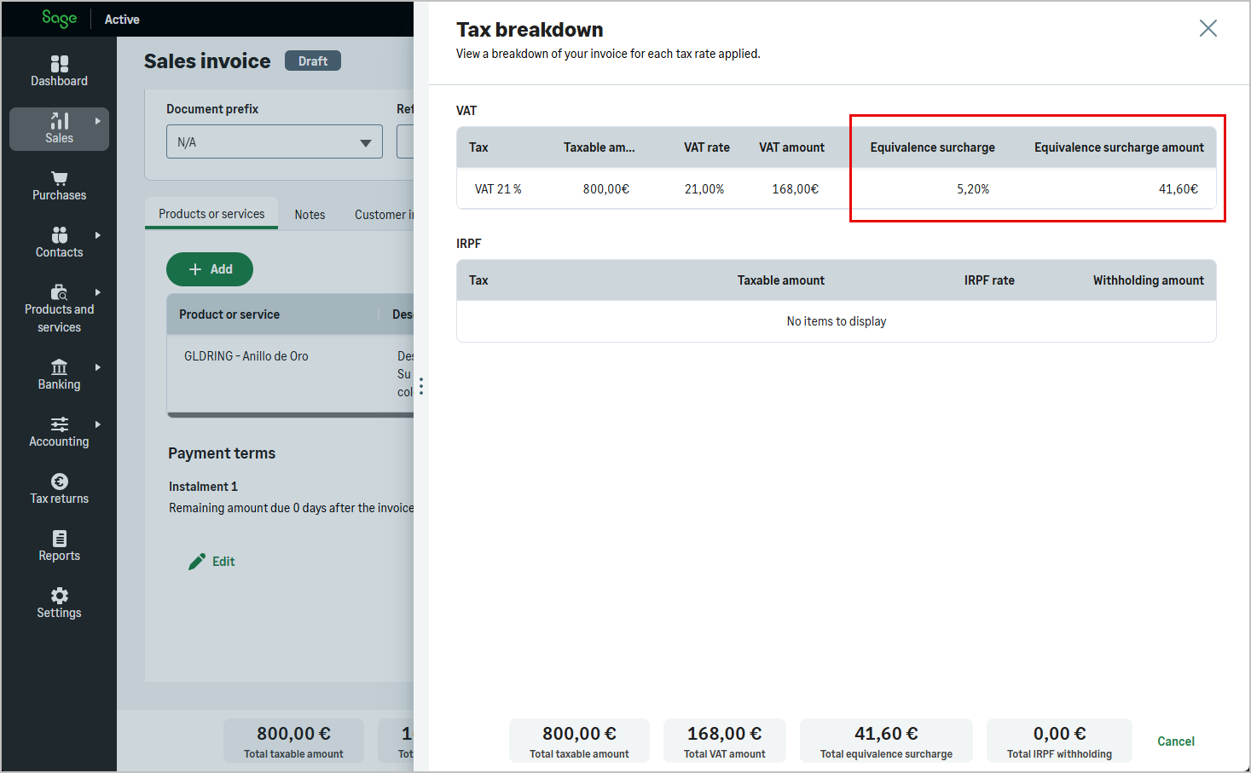Click Equivalence surcharge amount column header
The width and height of the screenshot is (1251, 773).
(1119, 147)
